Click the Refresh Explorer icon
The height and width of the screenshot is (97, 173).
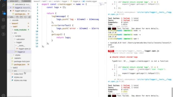point(25,17)
